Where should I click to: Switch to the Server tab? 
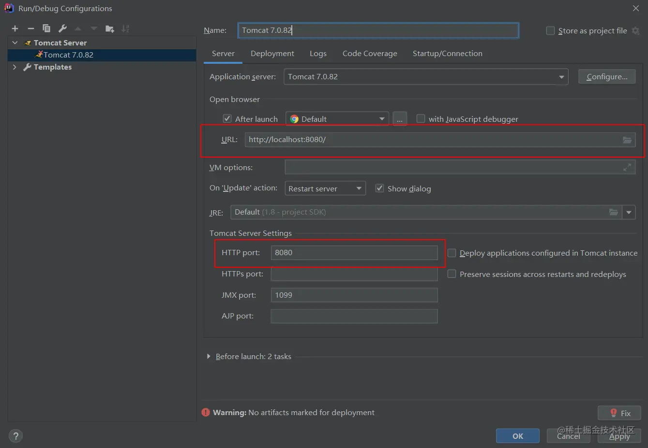223,54
